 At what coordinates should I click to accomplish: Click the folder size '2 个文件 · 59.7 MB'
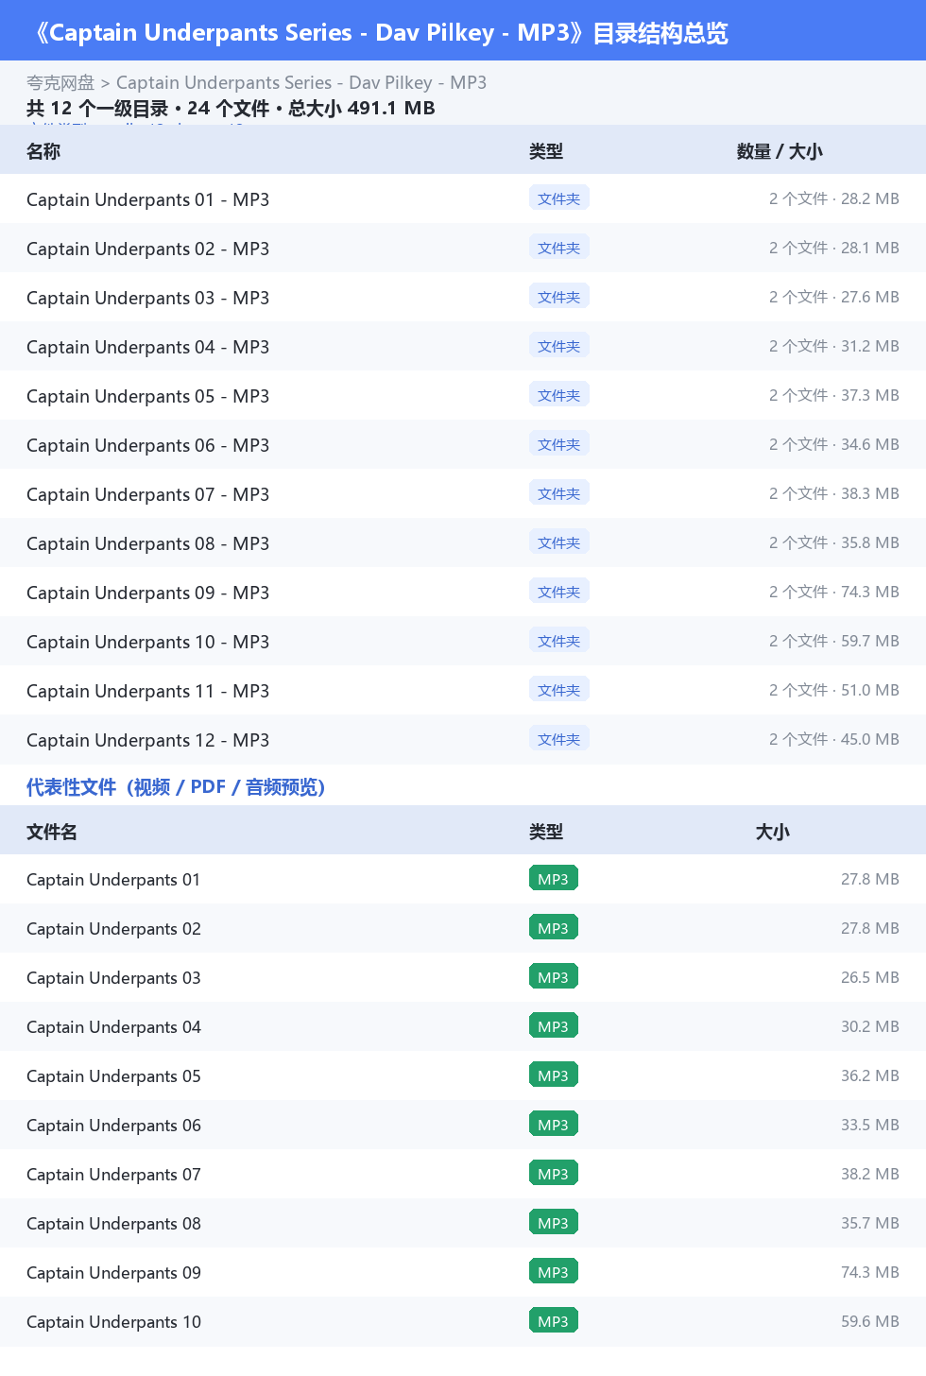pos(834,641)
